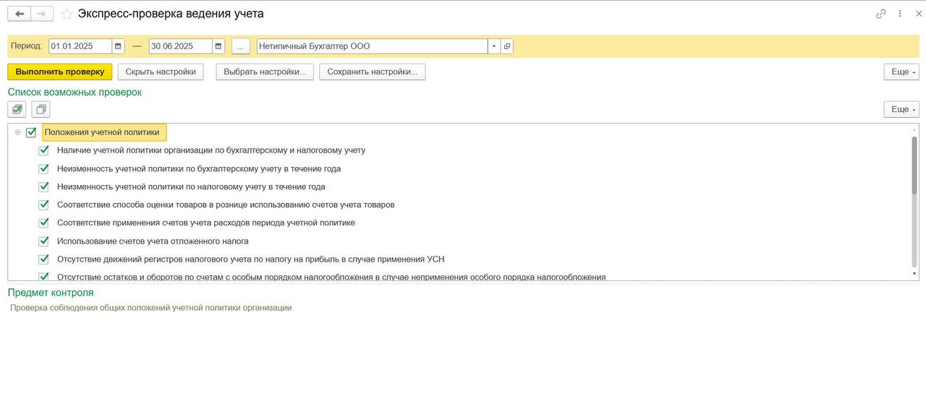
Task: Select row Неизменность учетной политики по налоговому учету
Action: pyautogui.click(x=191, y=186)
